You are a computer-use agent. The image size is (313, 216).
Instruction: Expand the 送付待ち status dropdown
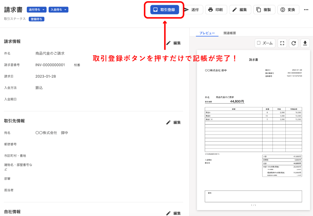point(36,10)
